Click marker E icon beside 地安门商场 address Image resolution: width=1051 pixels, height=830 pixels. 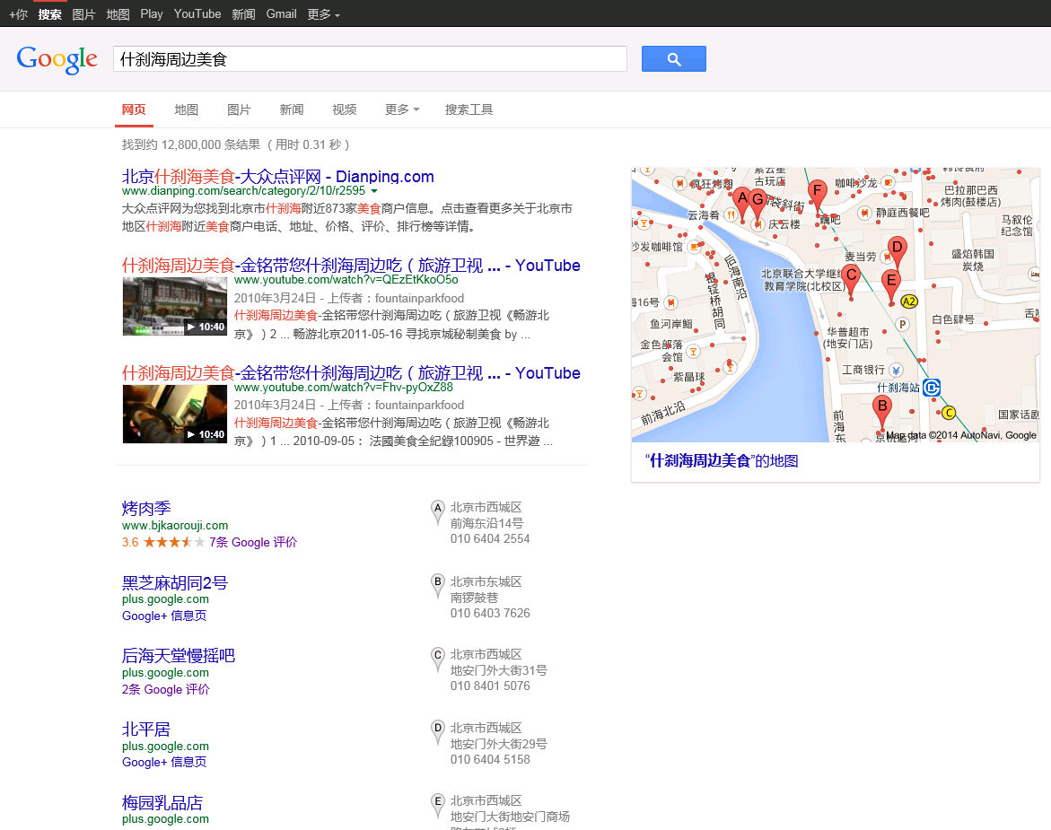pyautogui.click(x=438, y=807)
